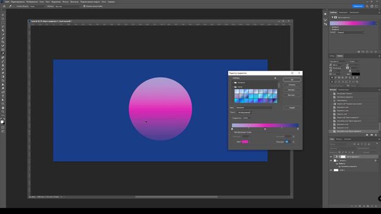Hide the gradient map adjustment layer
This screenshot has width=381, height=214.
tap(331, 157)
